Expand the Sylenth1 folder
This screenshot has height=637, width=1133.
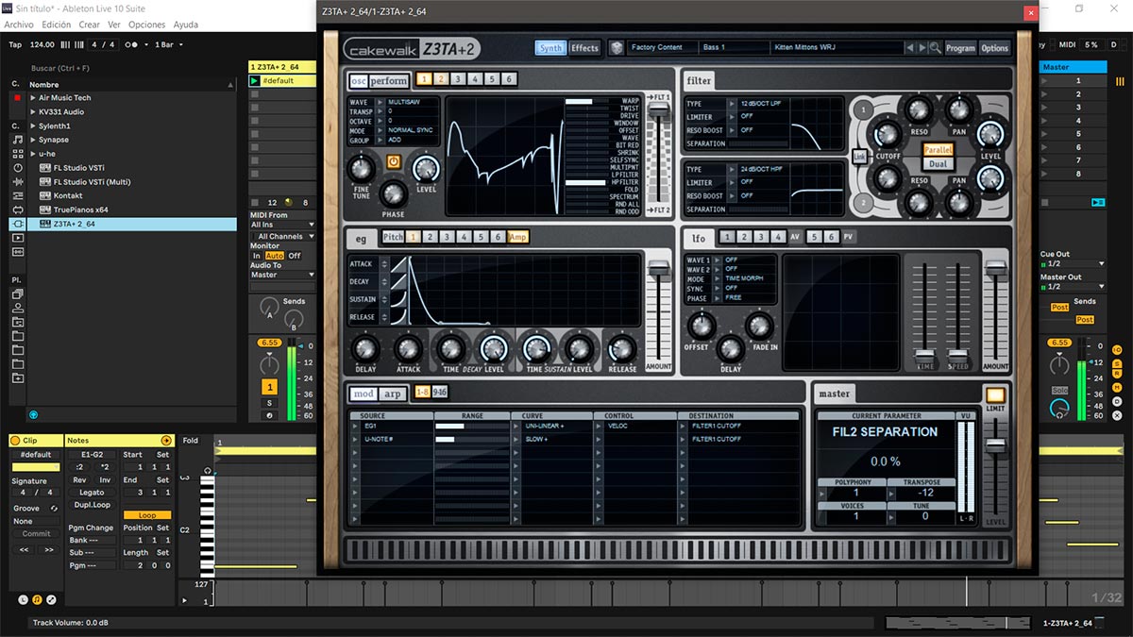coord(33,126)
